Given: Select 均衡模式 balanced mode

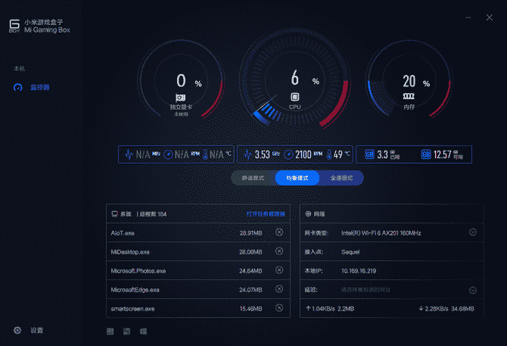Looking at the screenshot, I should [297, 178].
